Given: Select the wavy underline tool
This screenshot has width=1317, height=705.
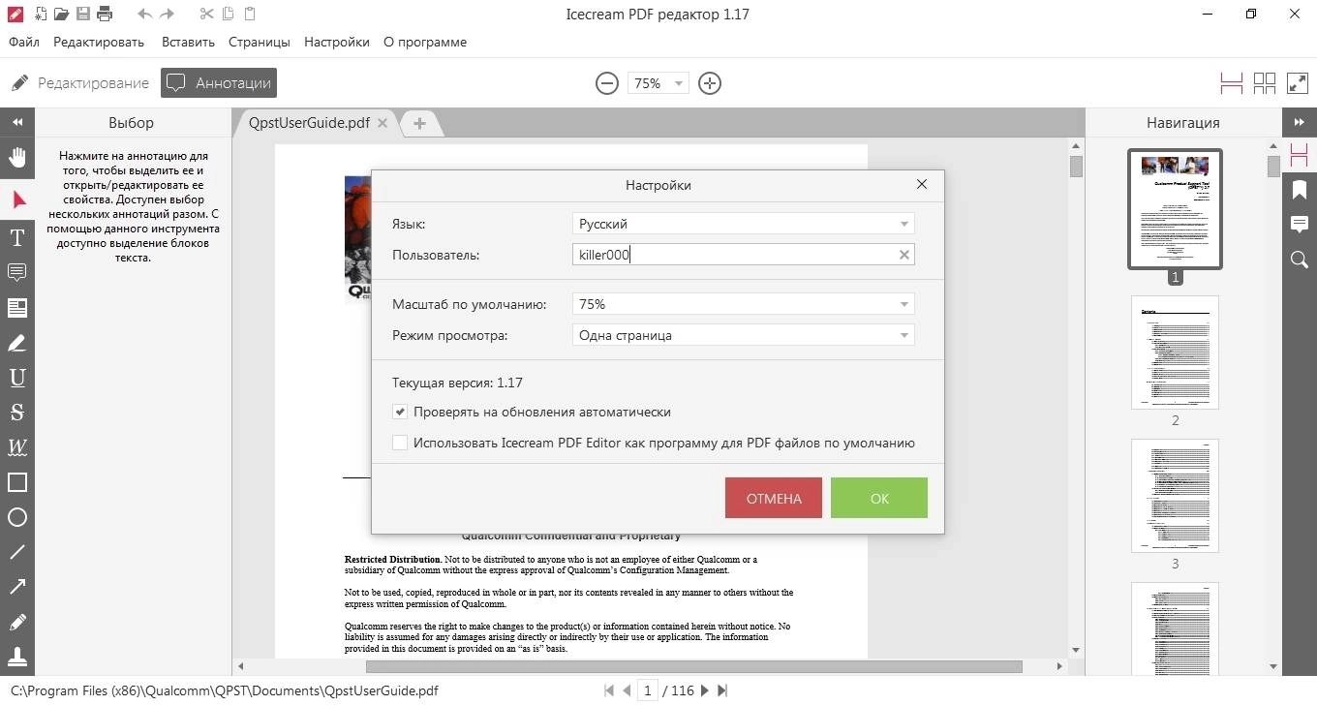Looking at the screenshot, I should coord(16,447).
